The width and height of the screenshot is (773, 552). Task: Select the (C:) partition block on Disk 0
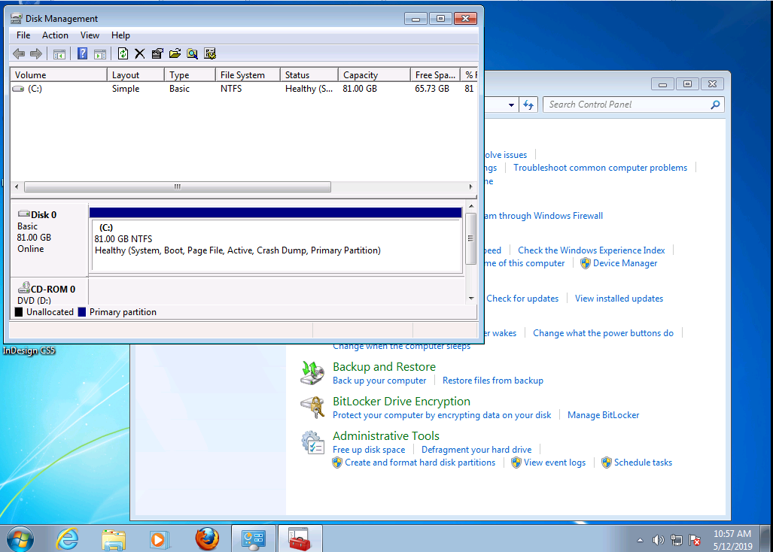click(275, 244)
